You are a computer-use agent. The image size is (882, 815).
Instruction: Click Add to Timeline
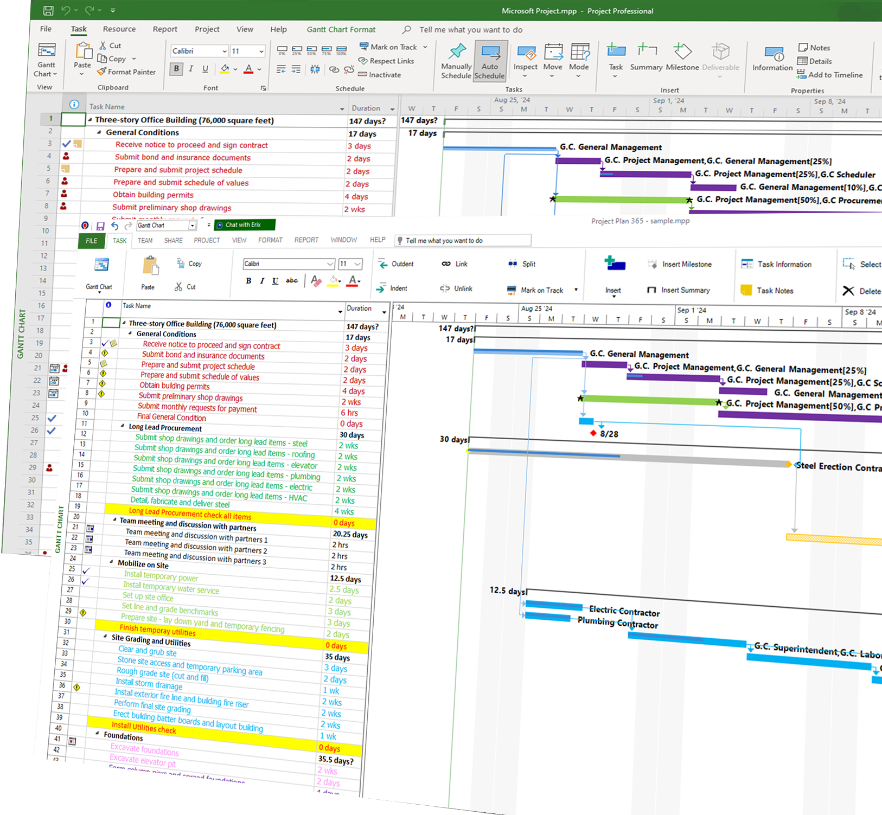(830, 75)
